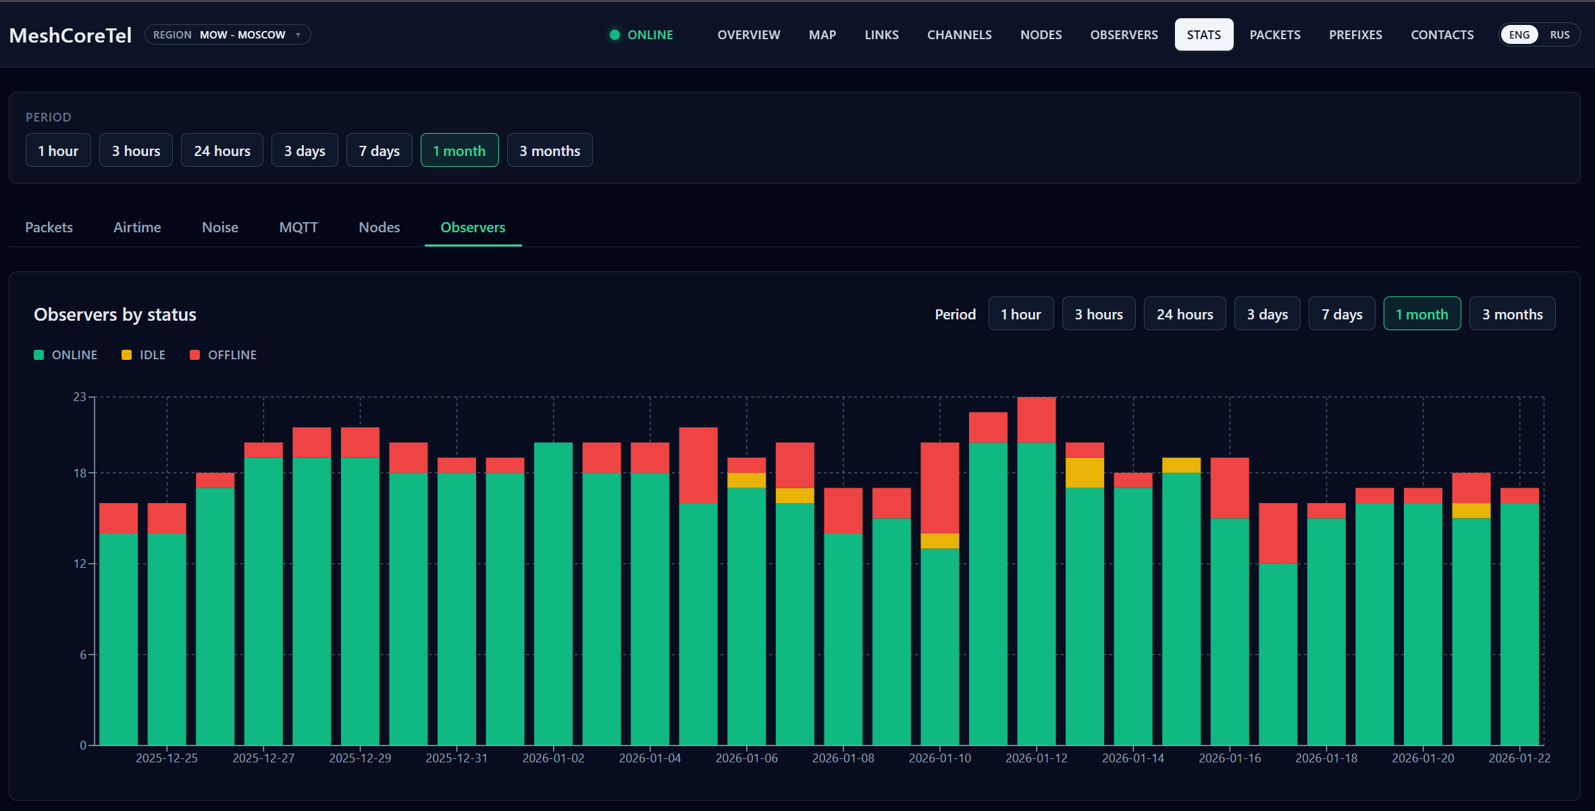Go to the OBSERVERS page
Image resolution: width=1595 pixels, height=811 pixels.
[x=1124, y=34]
